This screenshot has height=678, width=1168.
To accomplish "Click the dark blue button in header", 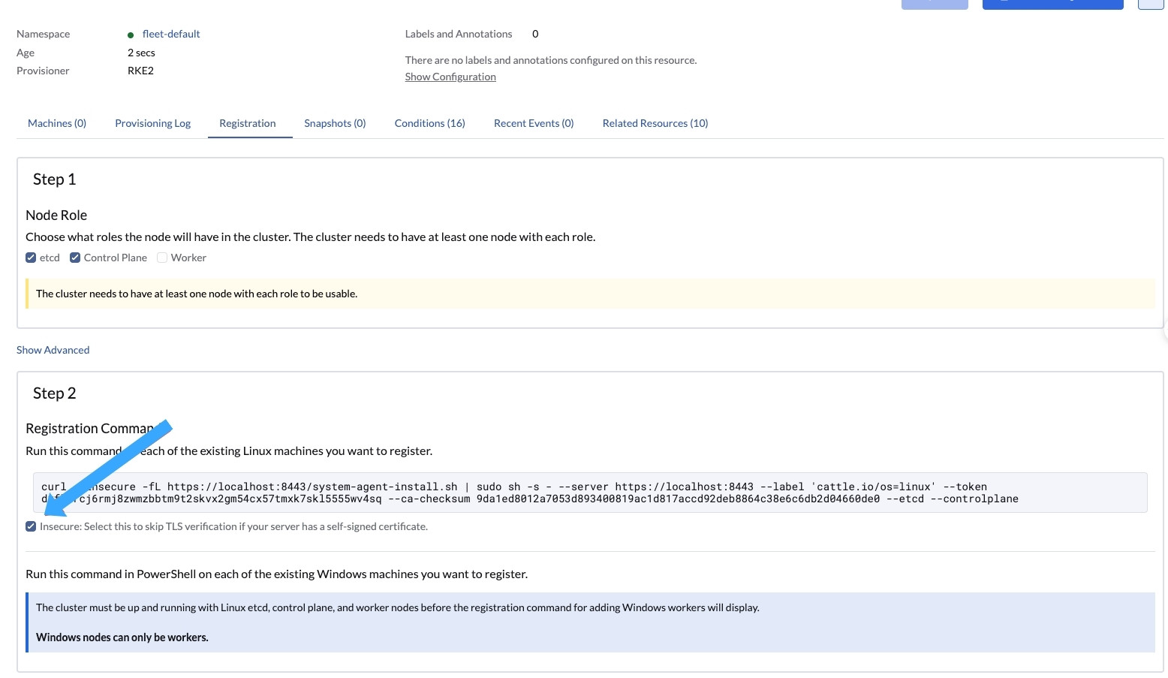I will coord(1052,4).
